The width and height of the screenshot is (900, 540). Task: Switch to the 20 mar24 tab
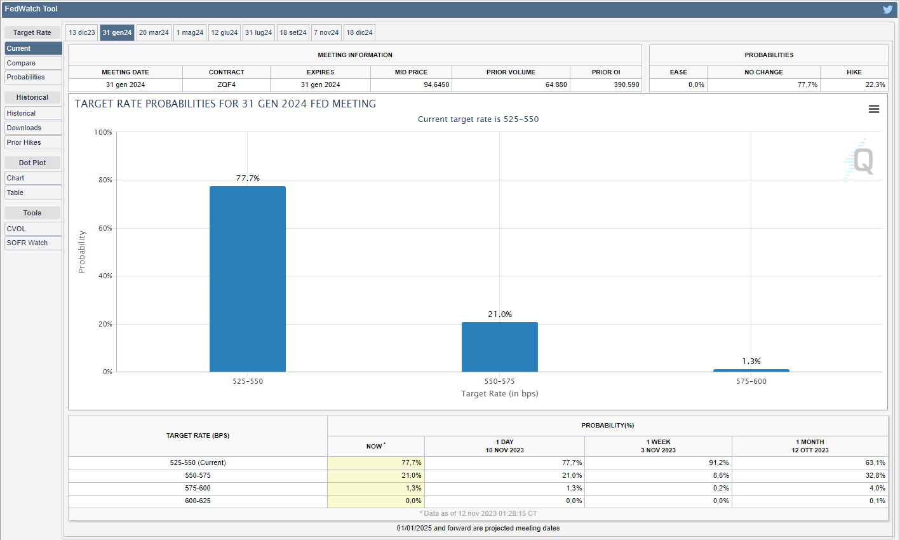[x=154, y=32]
